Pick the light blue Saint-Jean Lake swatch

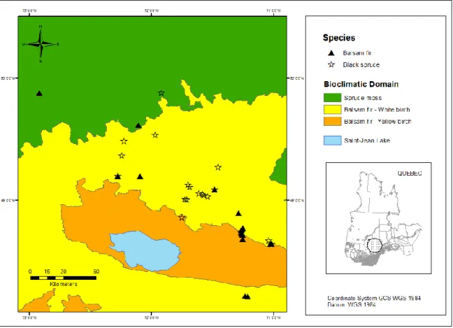pos(332,141)
